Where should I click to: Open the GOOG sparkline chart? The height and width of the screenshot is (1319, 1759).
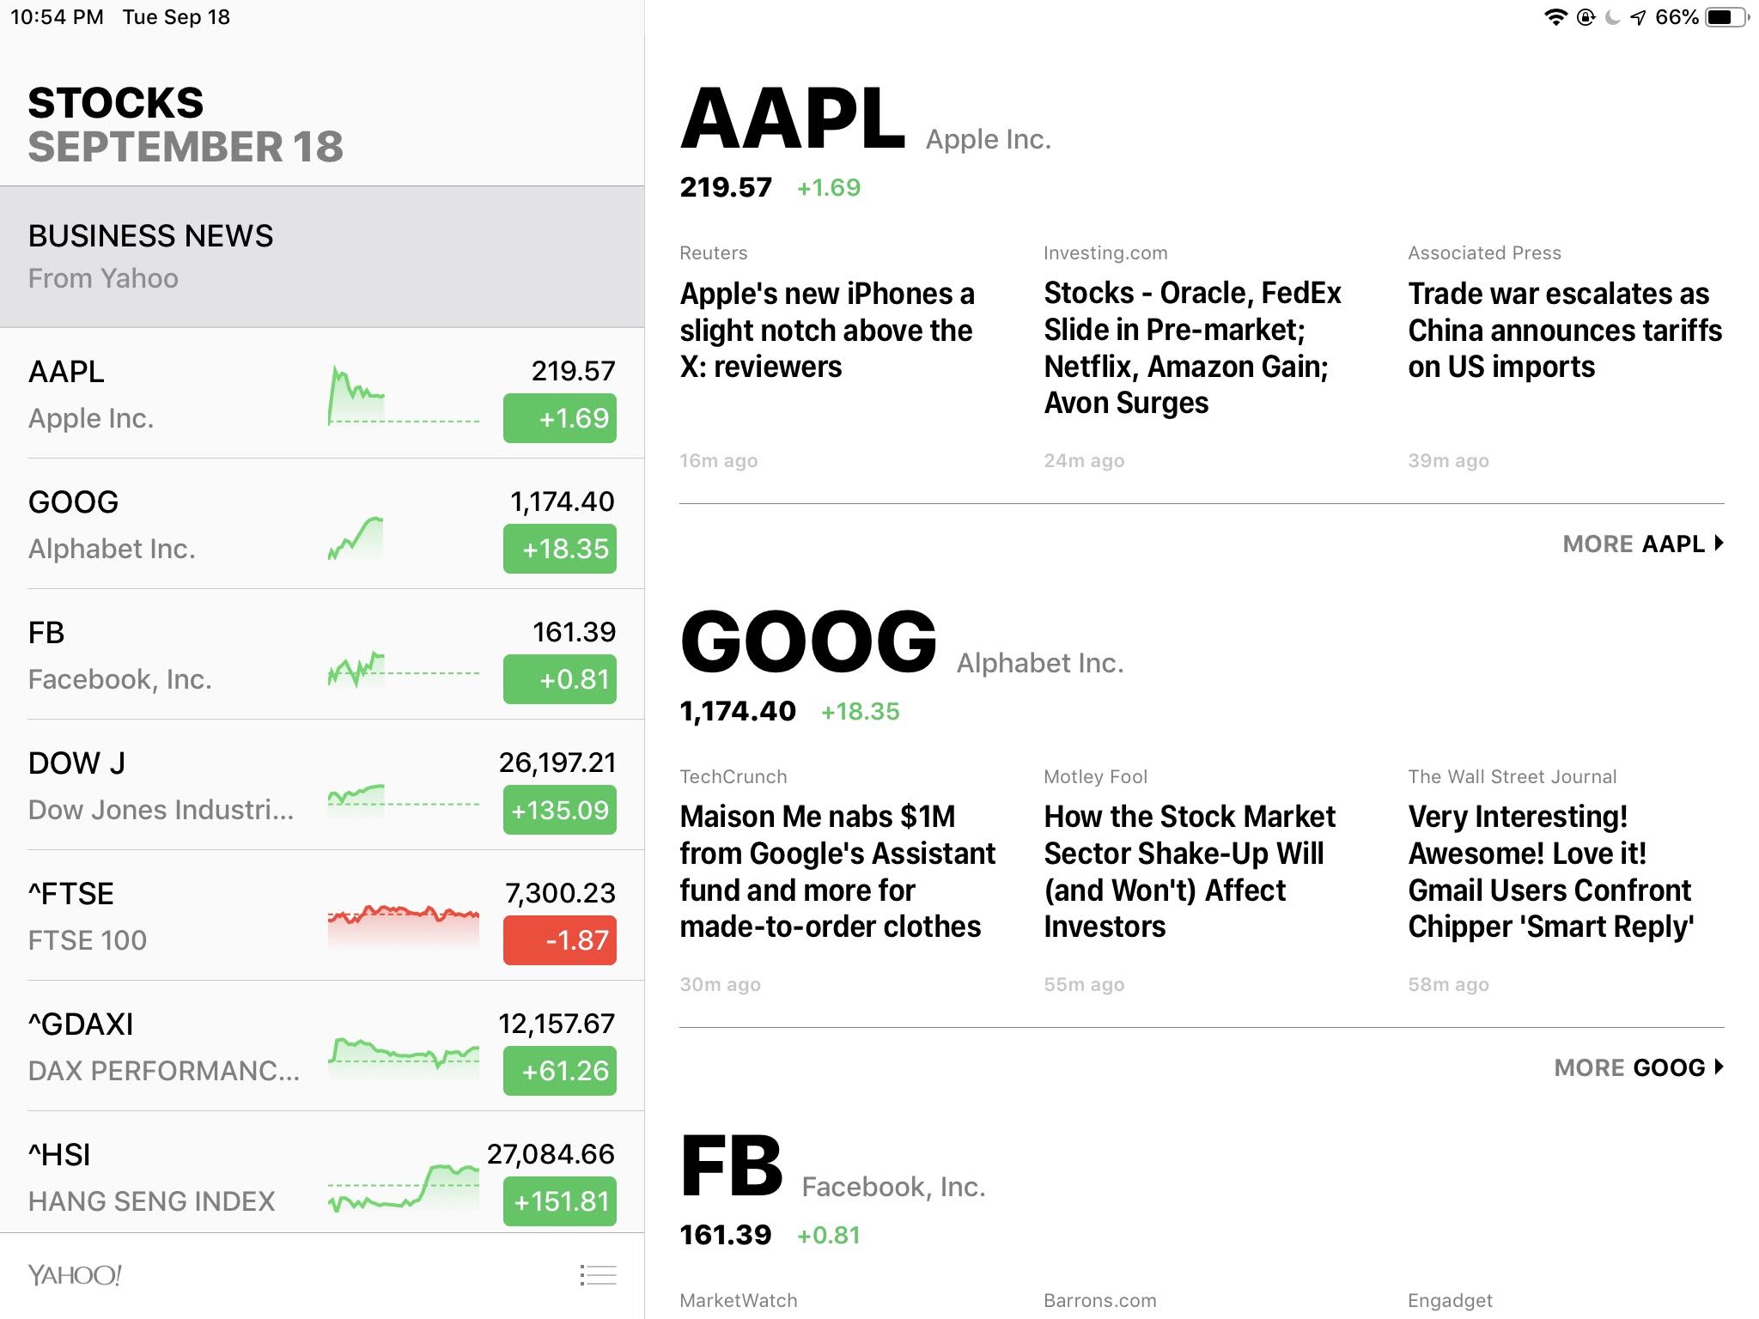coord(356,538)
